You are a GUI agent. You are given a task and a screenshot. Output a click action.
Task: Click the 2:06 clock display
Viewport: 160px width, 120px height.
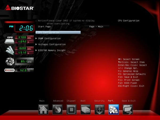pyautogui.click(x=25, y=28)
